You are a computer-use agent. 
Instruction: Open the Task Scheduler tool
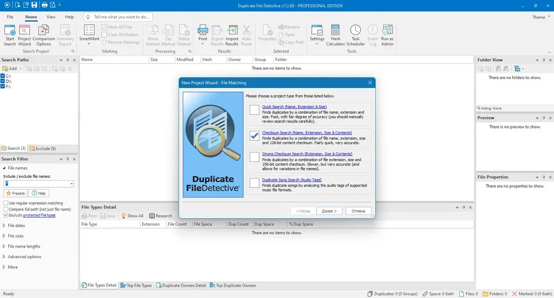point(356,35)
